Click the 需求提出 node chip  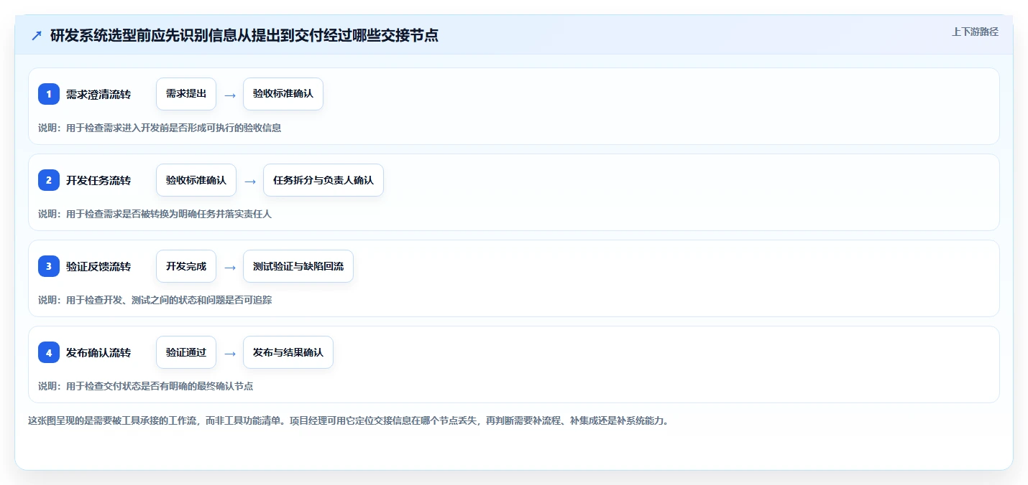186,94
